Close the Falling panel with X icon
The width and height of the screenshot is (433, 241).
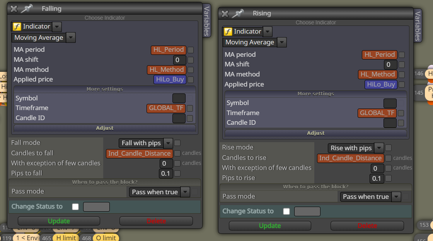(x=14, y=9)
